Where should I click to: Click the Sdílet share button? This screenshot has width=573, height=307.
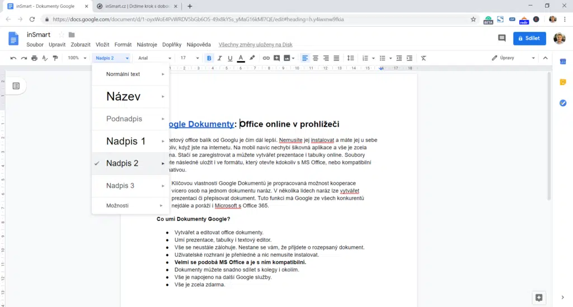pyautogui.click(x=529, y=39)
